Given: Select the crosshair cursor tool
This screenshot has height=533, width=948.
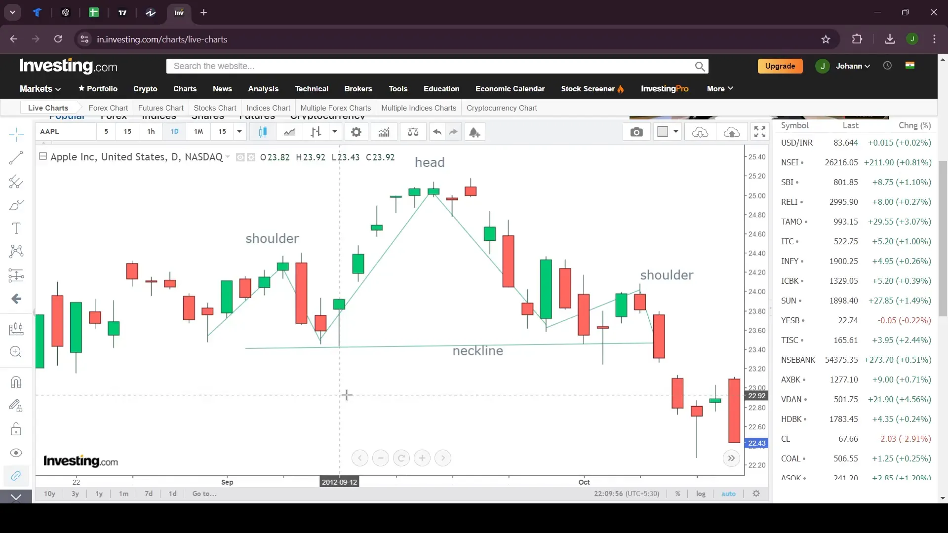Looking at the screenshot, I should [16, 134].
